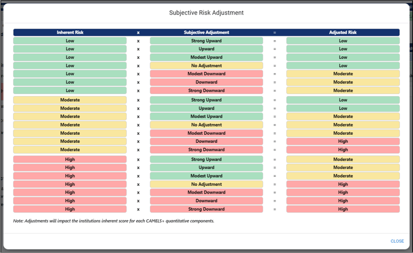The height and width of the screenshot is (253, 413).
Task: Click the Subjective Risk Adjustment dialog title
Action: (206, 13)
